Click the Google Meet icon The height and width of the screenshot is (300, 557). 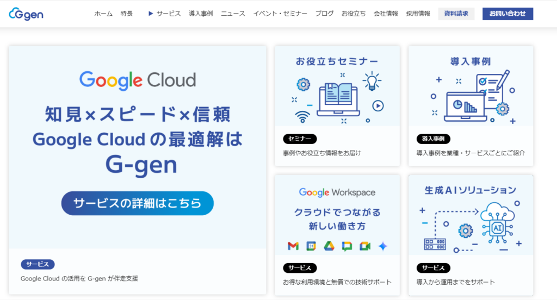(364, 246)
